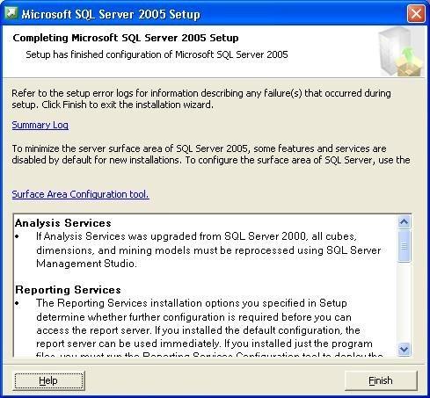This screenshot has width=430, height=398.
Task: Open the Summary Log link
Action: tap(40, 125)
